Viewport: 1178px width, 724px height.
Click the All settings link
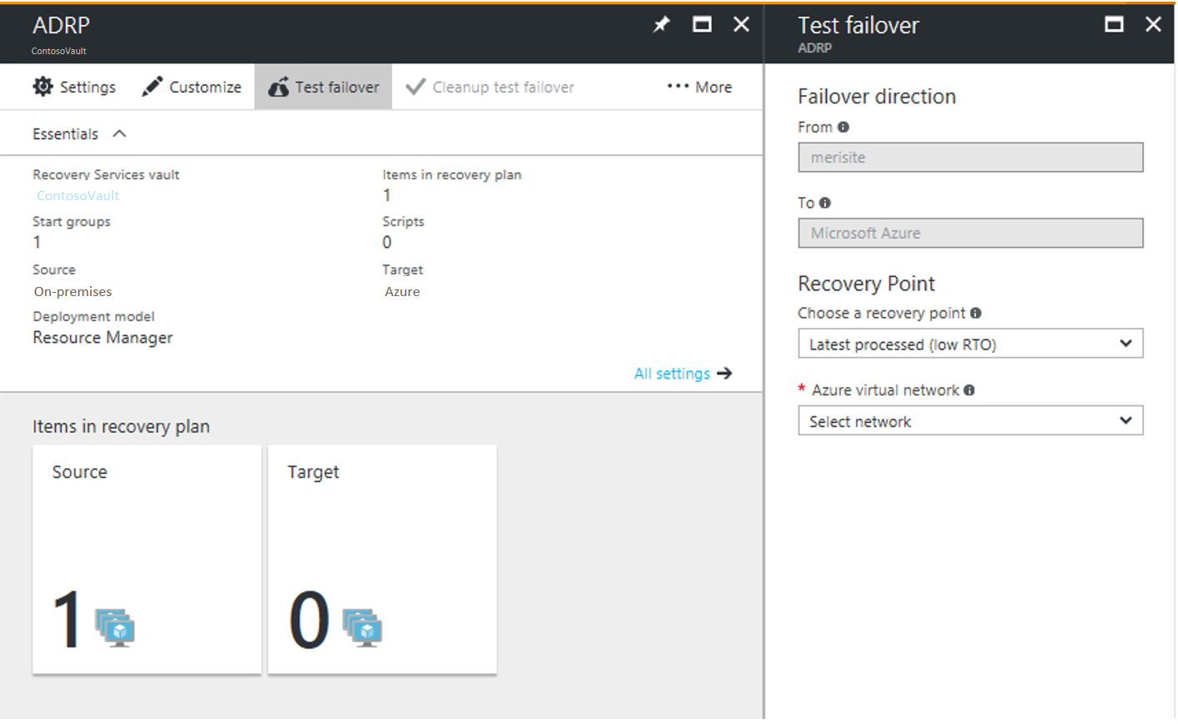point(672,373)
